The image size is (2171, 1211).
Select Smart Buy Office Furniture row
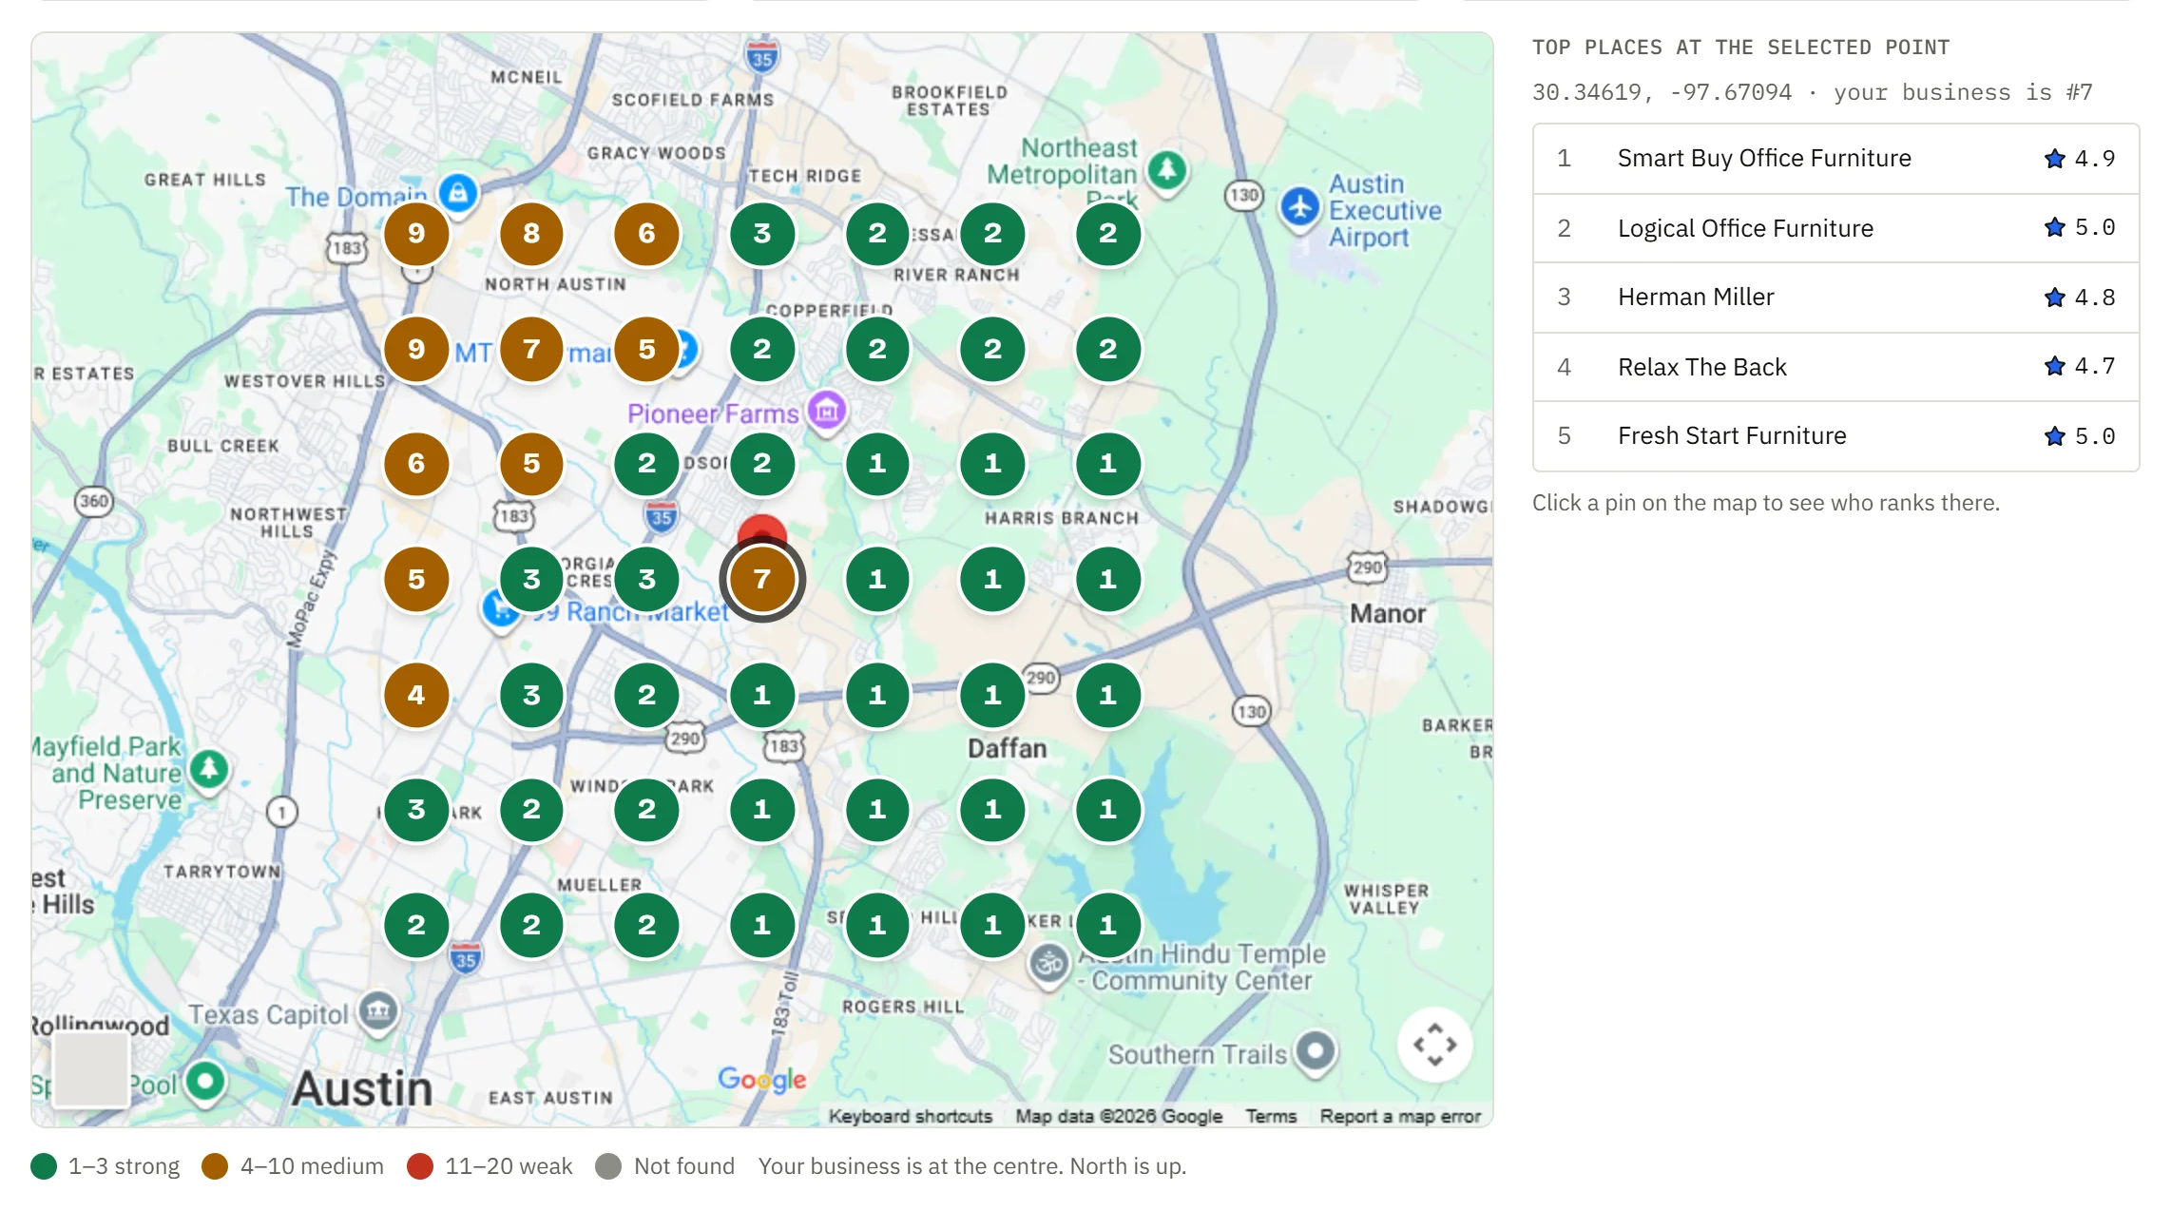(x=1835, y=159)
